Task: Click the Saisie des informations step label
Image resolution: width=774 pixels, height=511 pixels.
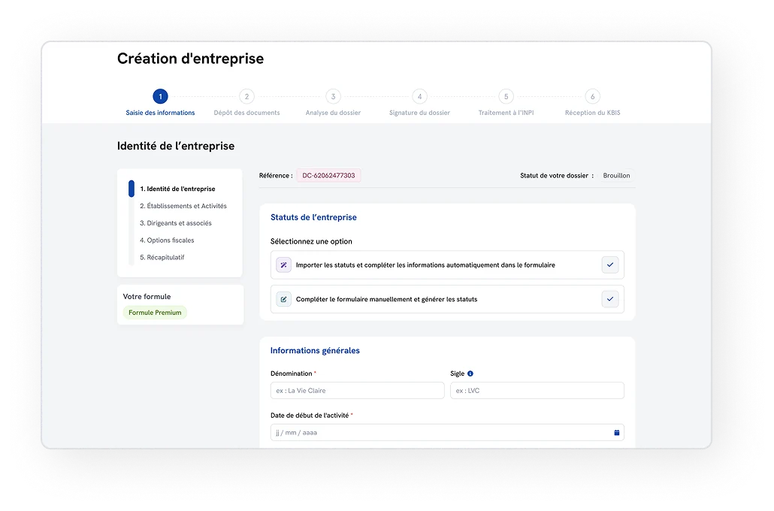Action: pyautogui.click(x=160, y=113)
